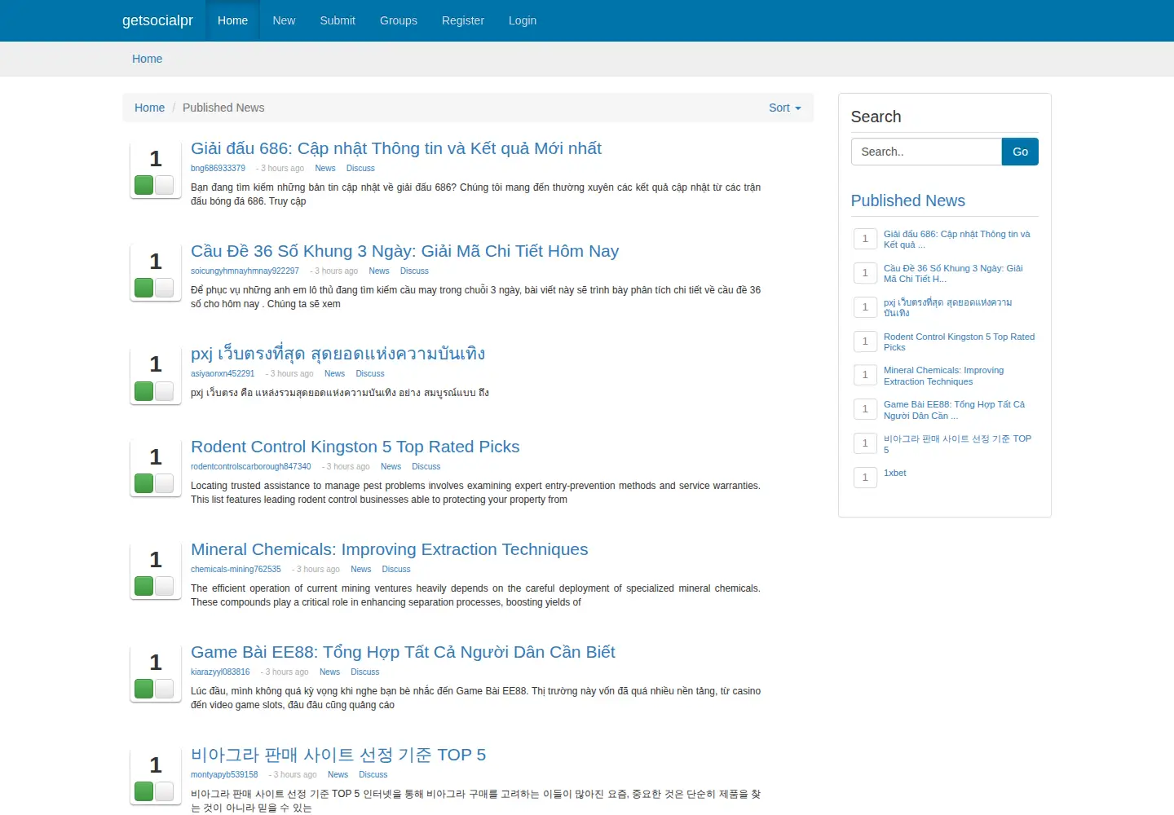Open Mineral Chemicals: Improving Extraction Techniques title
1174x815 pixels.
389,549
